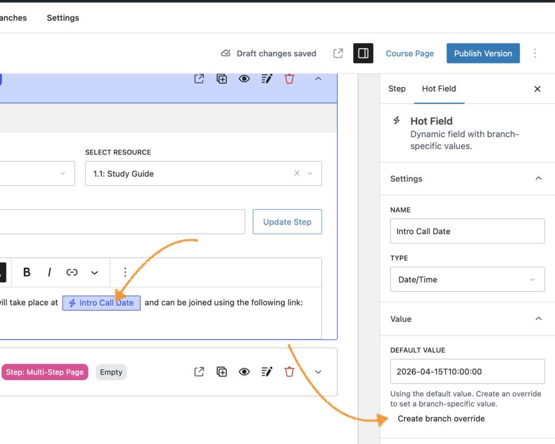Viewport: 555px width, 444px height.
Task: Click Create branch override
Action: tap(441, 419)
